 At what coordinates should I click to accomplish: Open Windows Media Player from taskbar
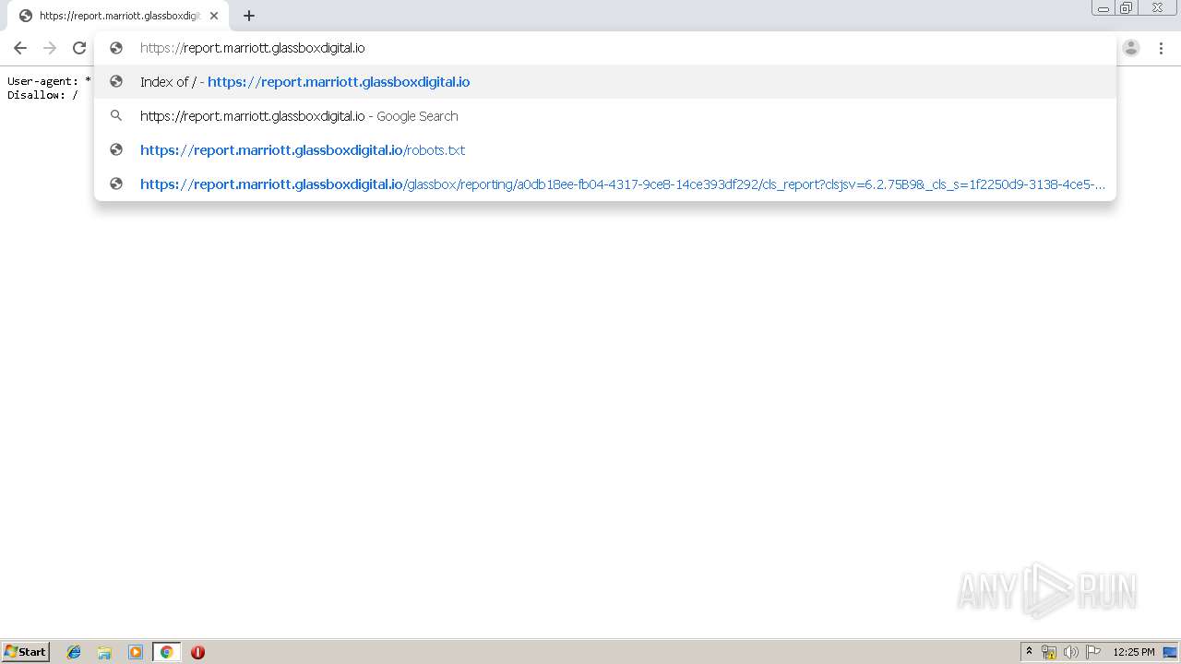click(136, 652)
